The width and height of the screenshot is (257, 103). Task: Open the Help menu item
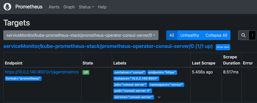[102, 7]
